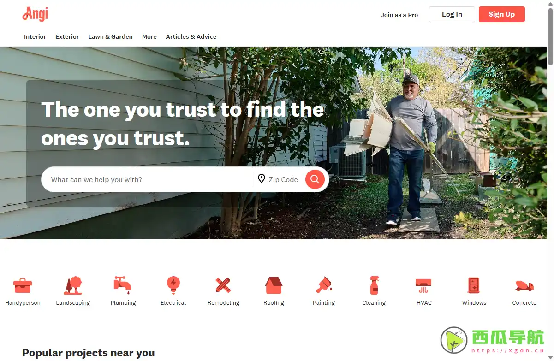Select the HVAC unit icon
This screenshot has width=554, height=361.
423,285
